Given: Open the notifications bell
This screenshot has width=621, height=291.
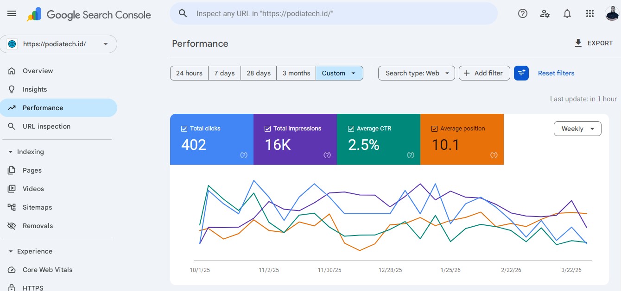Looking at the screenshot, I should click(567, 14).
